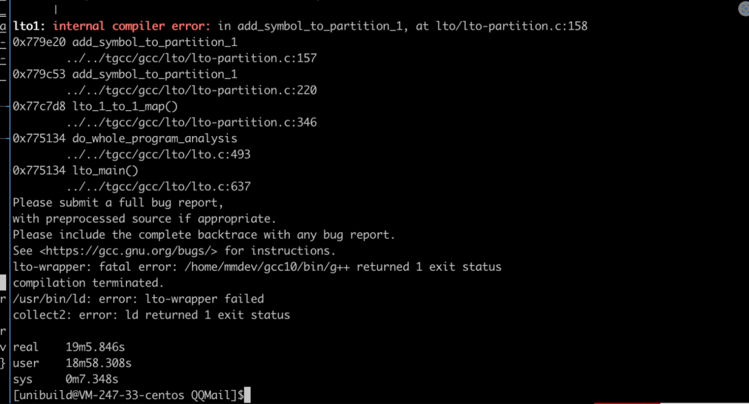This screenshot has height=404, width=749.
Task: Click the 'collect2: error' output line
Action: tap(151, 315)
